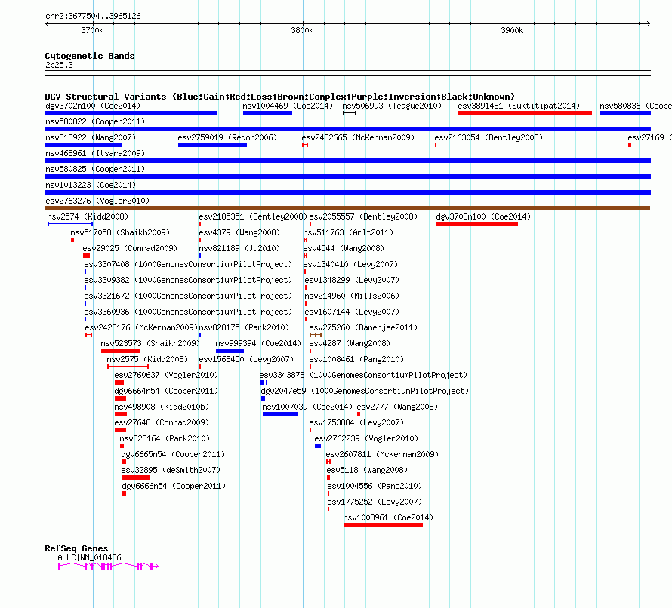Select the nsv1004469 (Coe2014) blue gain bar
The image size is (672, 608).
pyautogui.click(x=267, y=113)
